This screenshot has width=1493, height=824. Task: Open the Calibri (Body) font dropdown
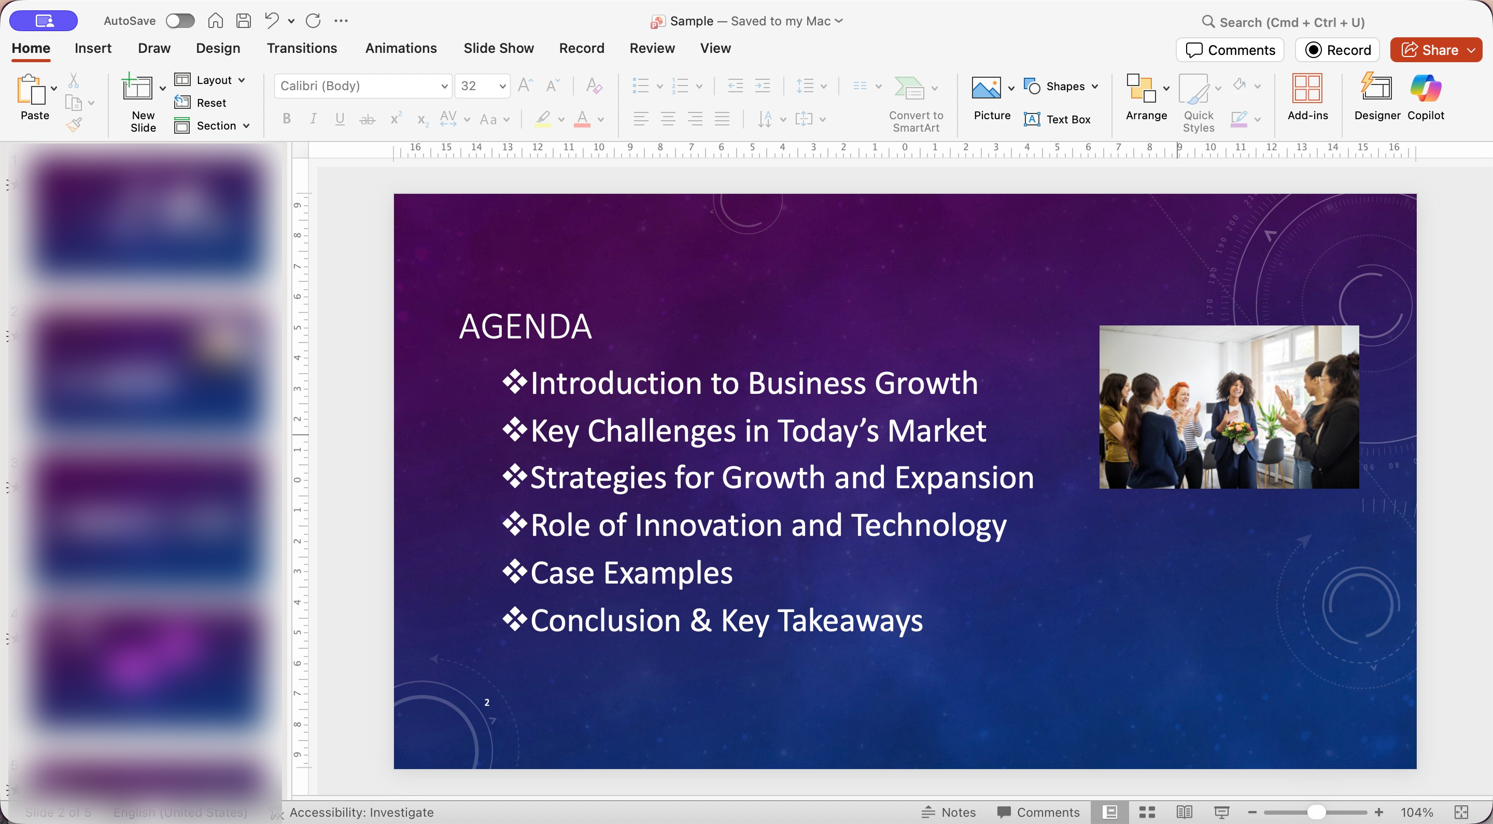444,87
